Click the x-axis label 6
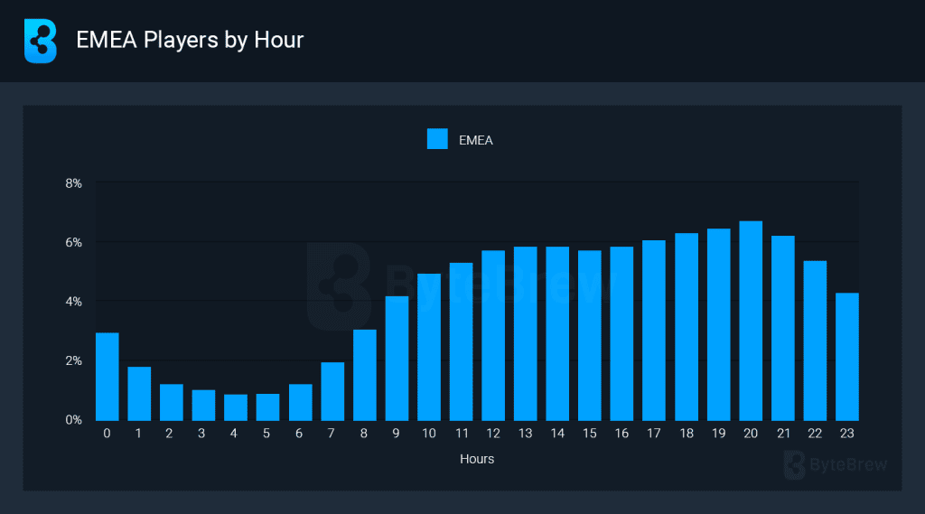Viewport: 925px width, 514px height. [299, 434]
